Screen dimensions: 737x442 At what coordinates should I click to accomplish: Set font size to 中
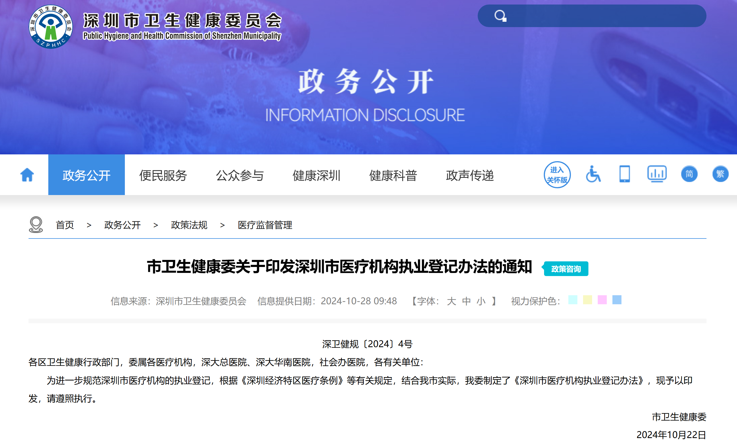click(466, 301)
